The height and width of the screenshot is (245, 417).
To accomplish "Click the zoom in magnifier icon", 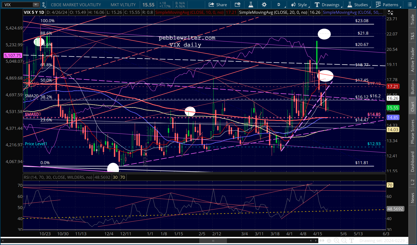I will (336, 240).
